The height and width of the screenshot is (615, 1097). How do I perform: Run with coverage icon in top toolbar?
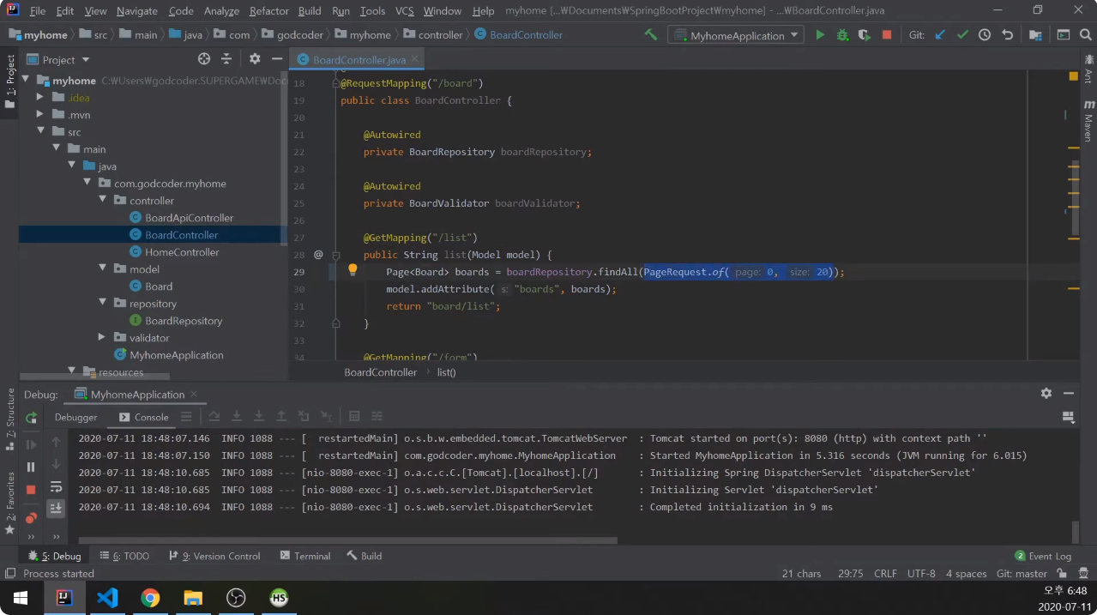pyautogui.click(x=865, y=35)
